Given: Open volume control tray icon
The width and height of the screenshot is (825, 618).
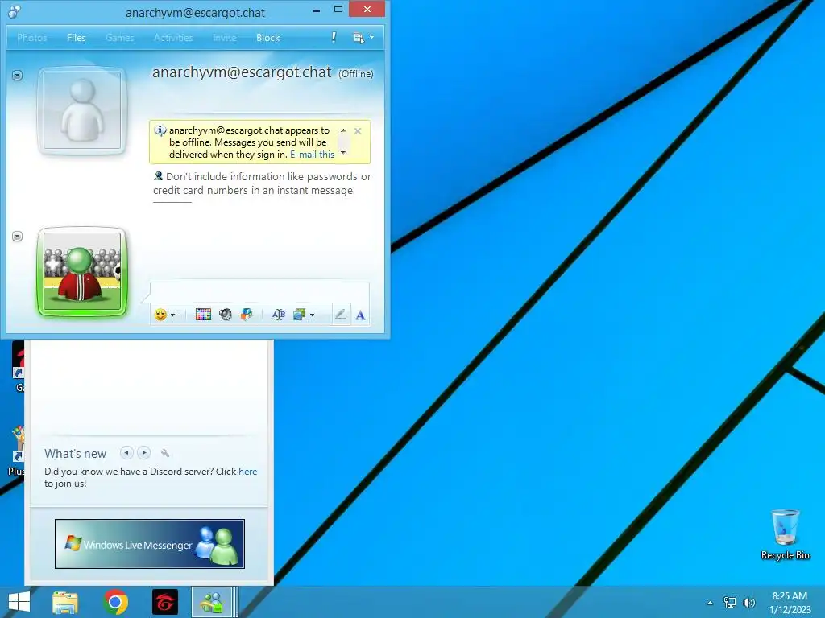Looking at the screenshot, I should point(748,603).
